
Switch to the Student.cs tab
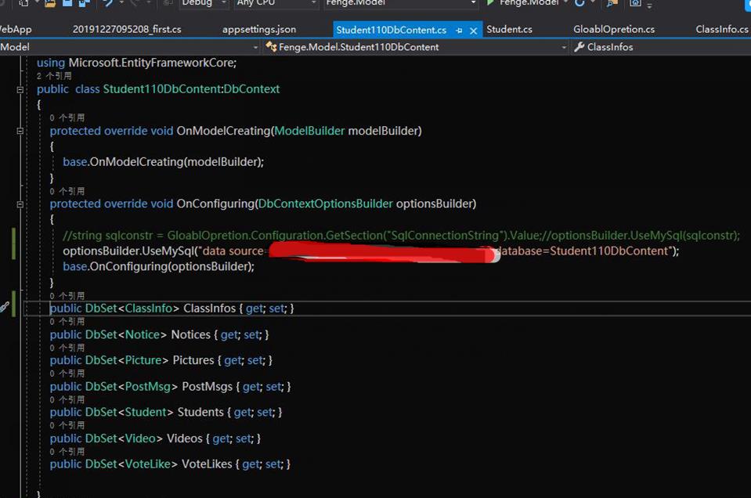coord(509,29)
